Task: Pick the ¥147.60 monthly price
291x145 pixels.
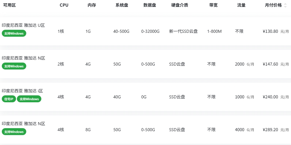Action: tap(270, 64)
